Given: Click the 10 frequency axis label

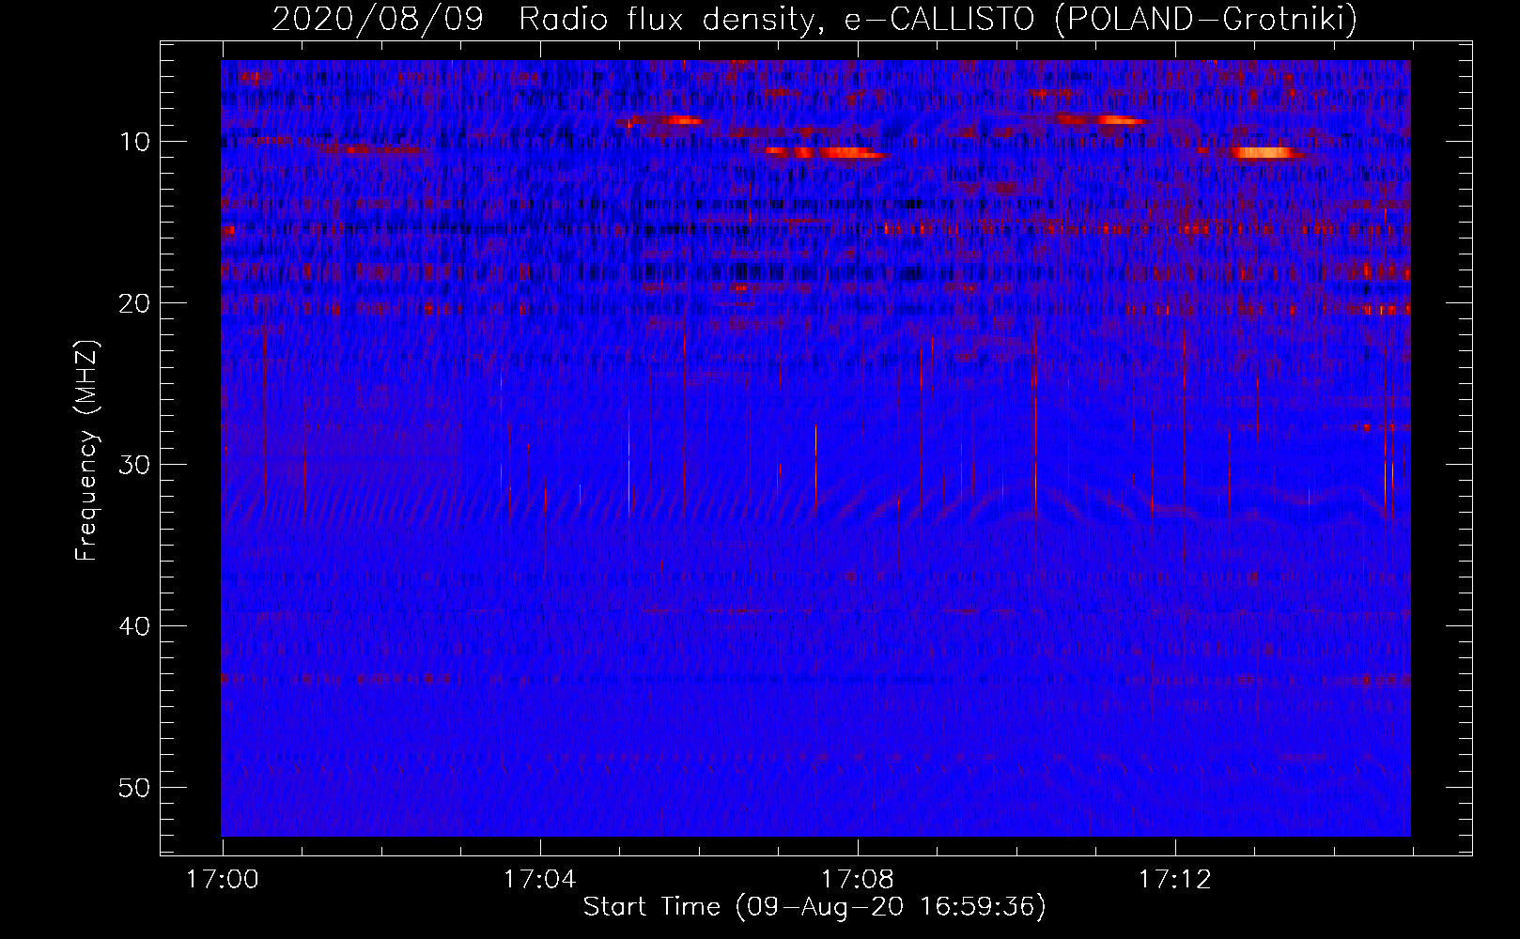Looking at the screenshot, I should point(135,142).
